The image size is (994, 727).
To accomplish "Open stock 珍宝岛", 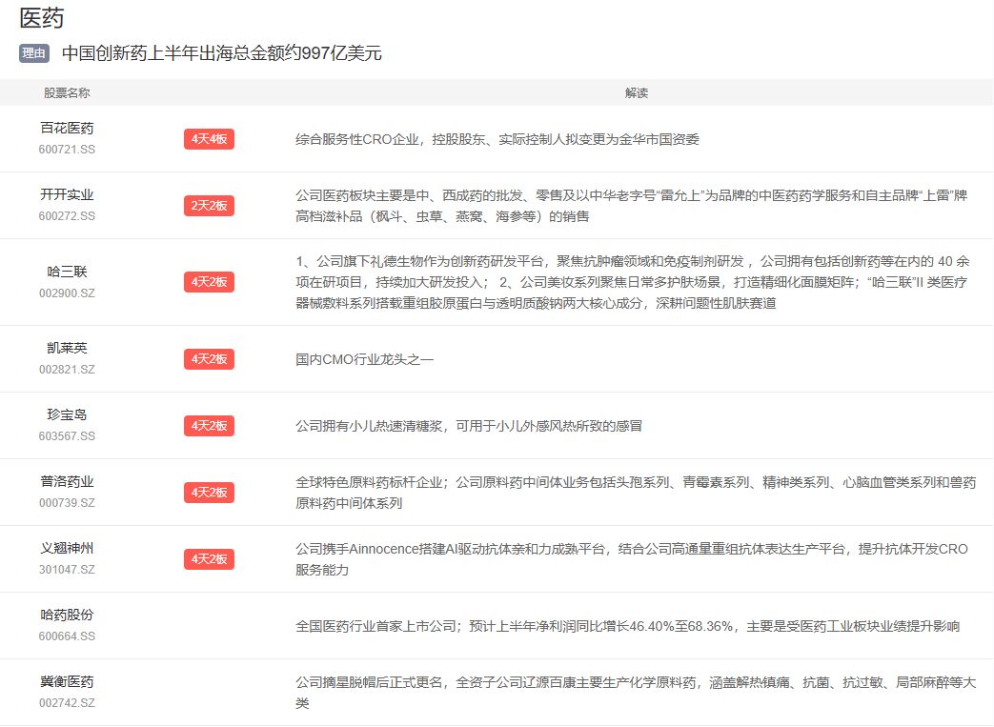I will coord(67,414).
